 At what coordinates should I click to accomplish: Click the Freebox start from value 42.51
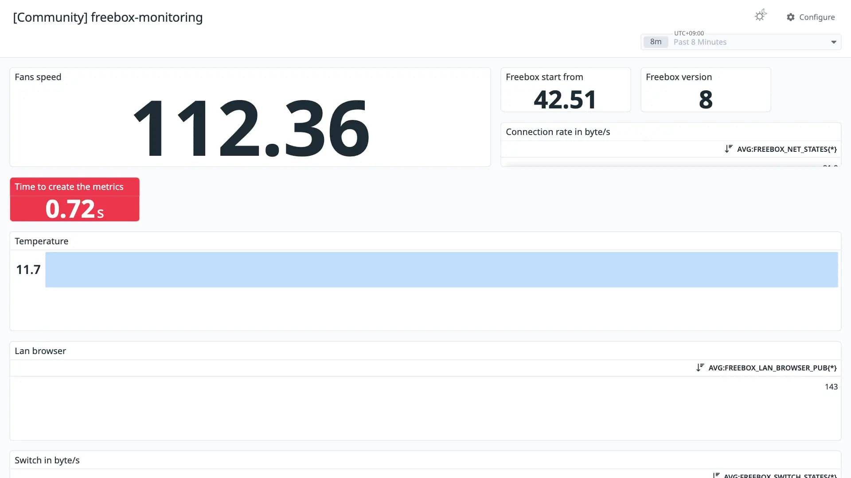pos(565,100)
